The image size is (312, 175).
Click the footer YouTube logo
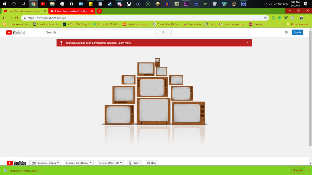tap(16, 163)
